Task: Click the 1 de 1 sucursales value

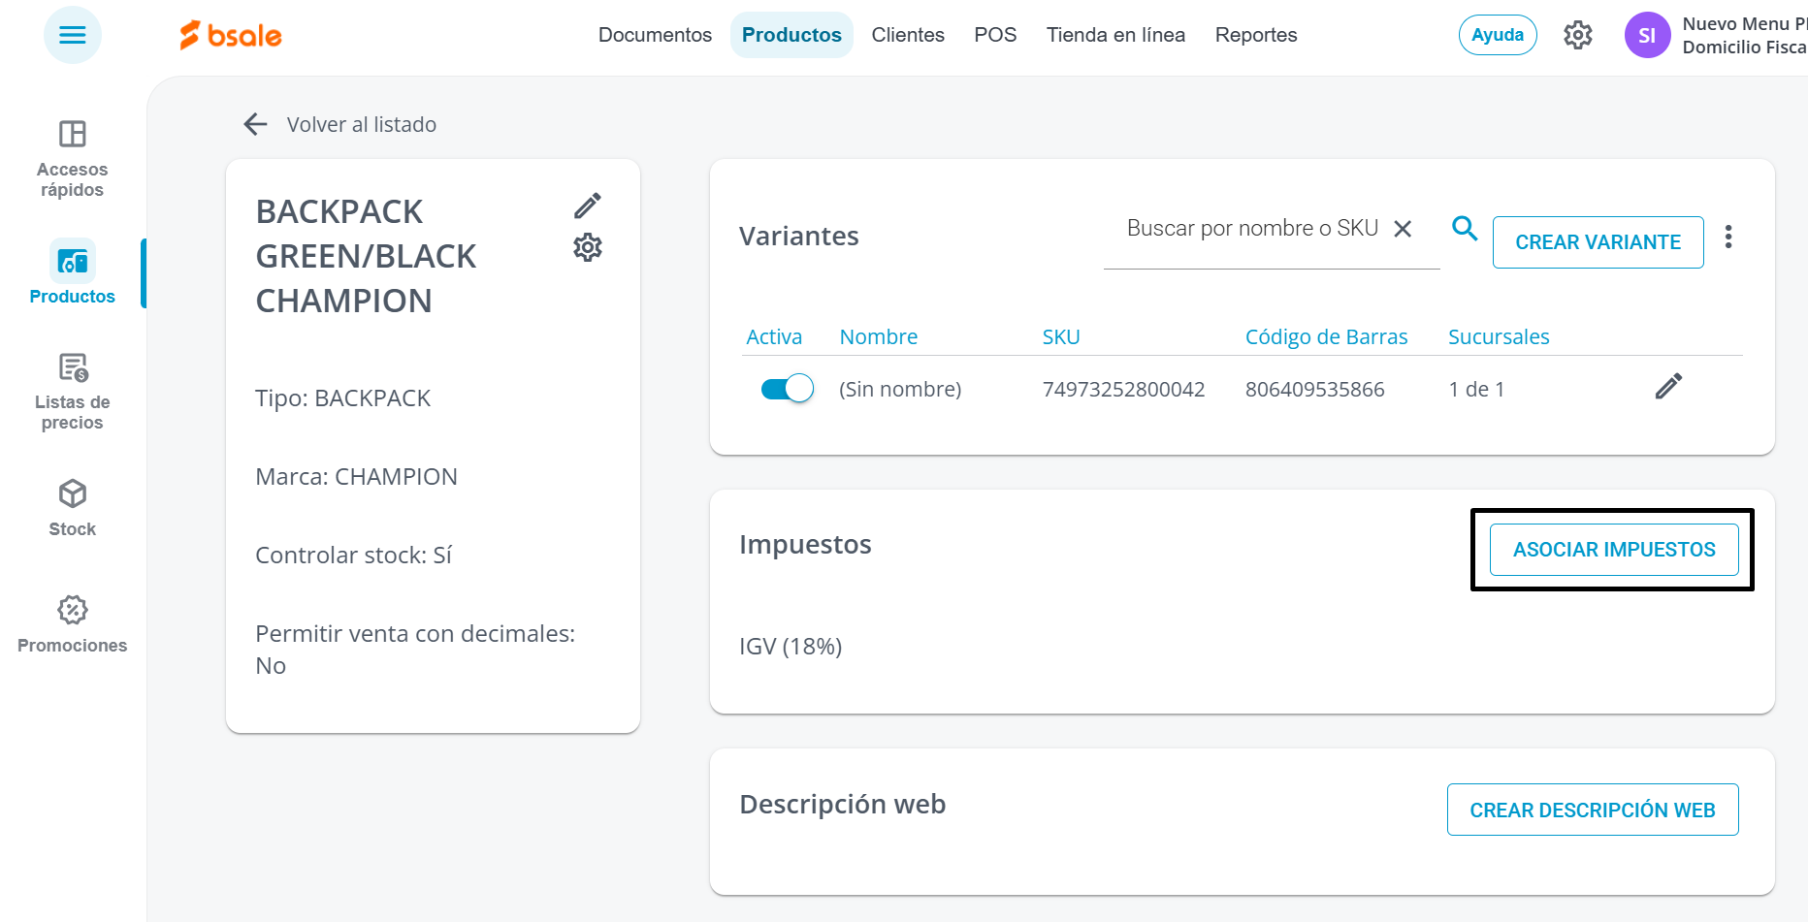Action: pyautogui.click(x=1476, y=389)
